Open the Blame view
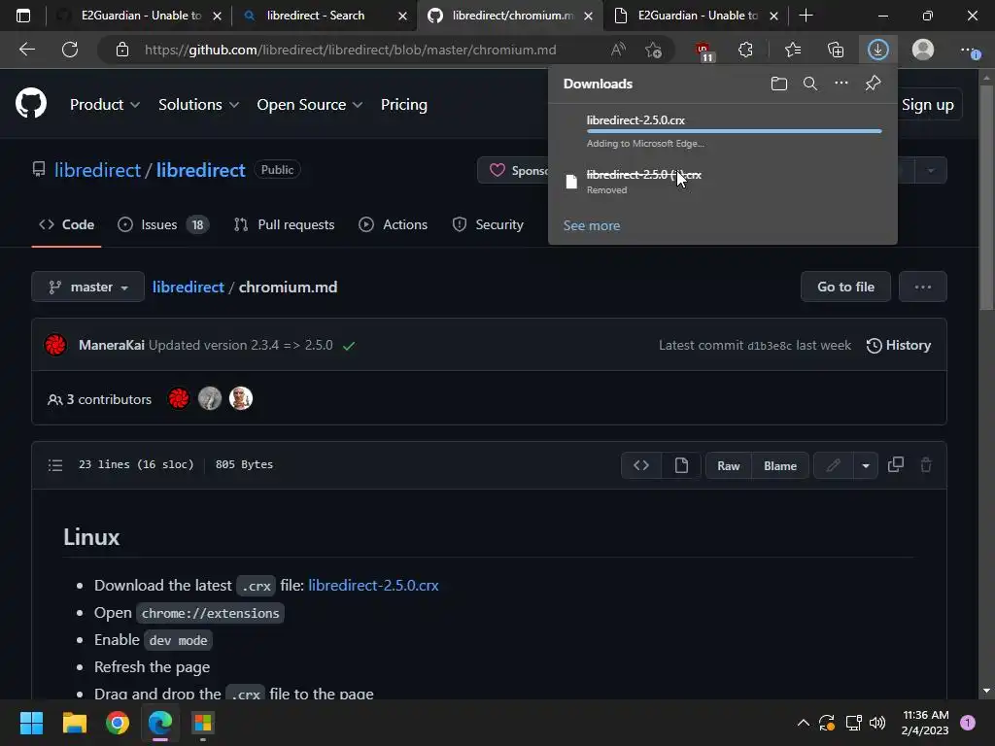The width and height of the screenshot is (995, 746). (780, 465)
